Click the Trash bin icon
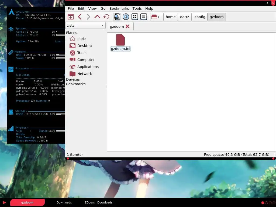The width and height of the screenshot is (276, 207). click(x=72, y=53)
